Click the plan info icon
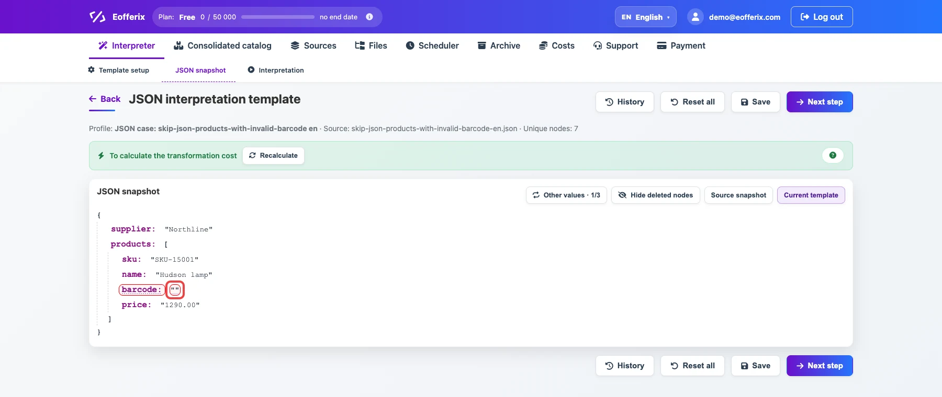Screen dimensions: 942x397 [369, 17]
